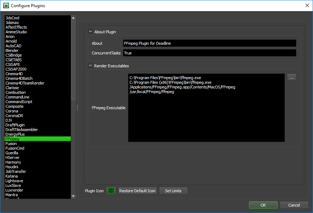This screenshot has height=213, width=313.
Task: Select Cinema4D from the plugin list
Action: tap(14, 74)
